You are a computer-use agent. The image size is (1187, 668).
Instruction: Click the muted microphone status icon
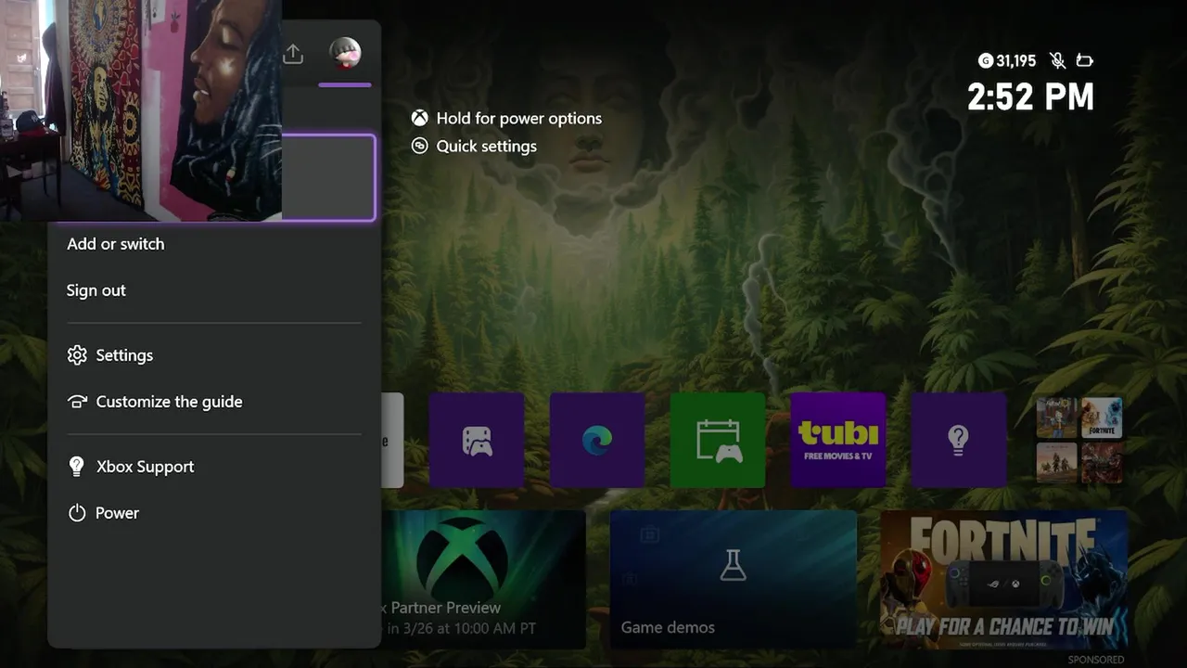(1057, 60)
